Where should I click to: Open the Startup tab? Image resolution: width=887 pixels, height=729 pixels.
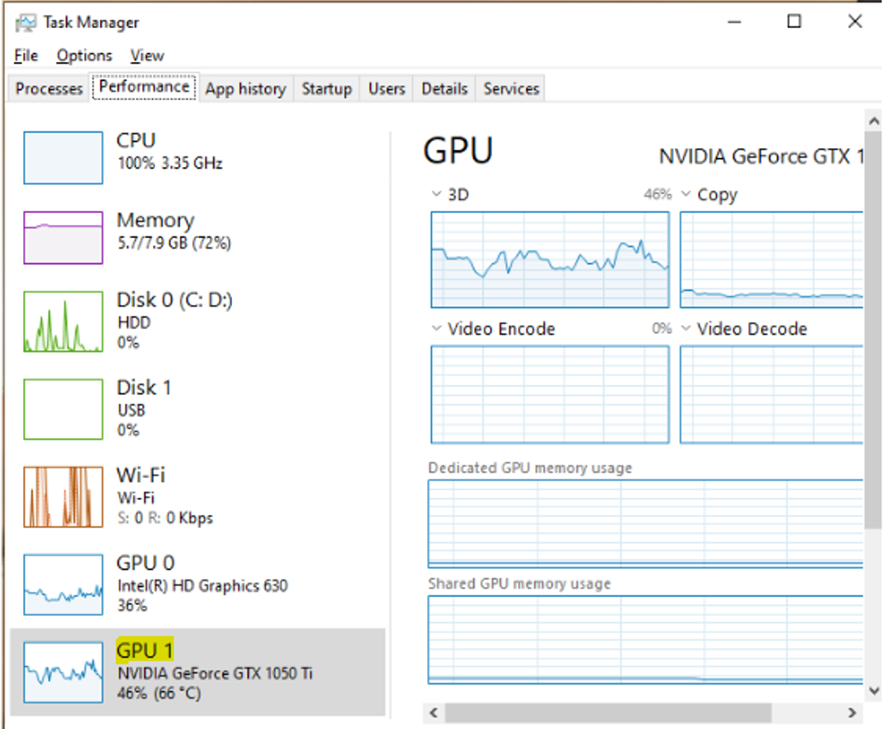pos(326,89)
